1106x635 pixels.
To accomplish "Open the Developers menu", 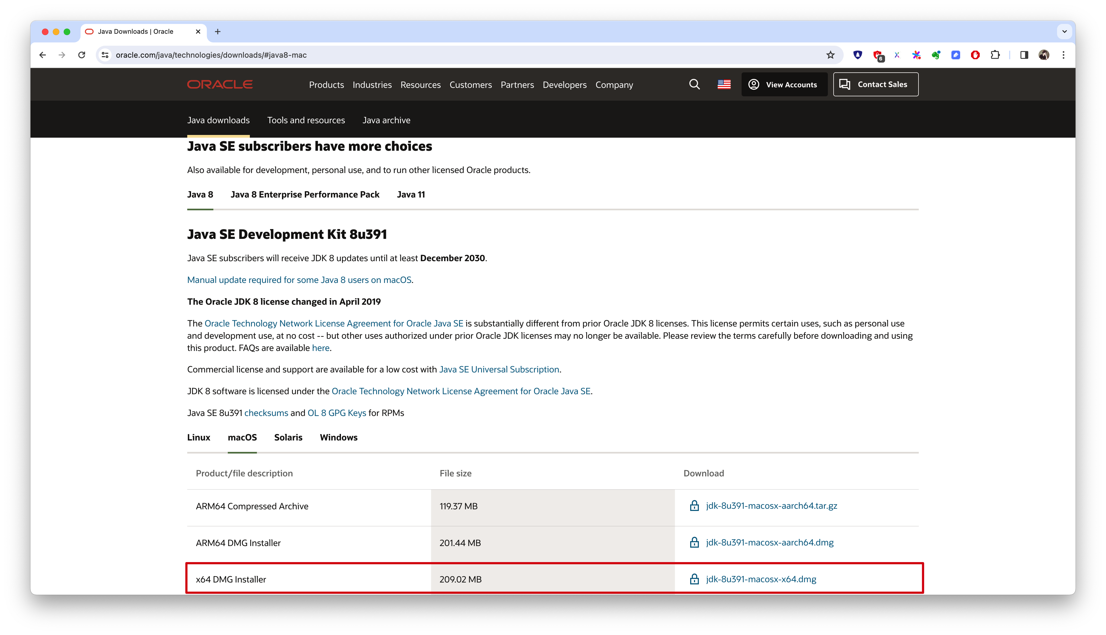I will tap(564, 85).
